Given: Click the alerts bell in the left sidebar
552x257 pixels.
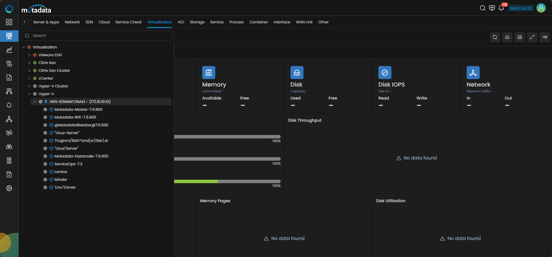Looking at the screenshot, I should 9,105.
